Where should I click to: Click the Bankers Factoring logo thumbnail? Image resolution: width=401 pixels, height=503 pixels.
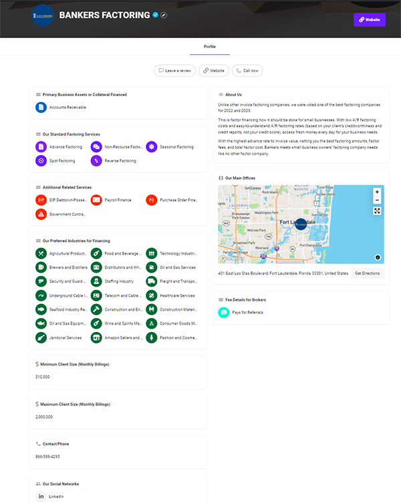[x=43, y=15]
